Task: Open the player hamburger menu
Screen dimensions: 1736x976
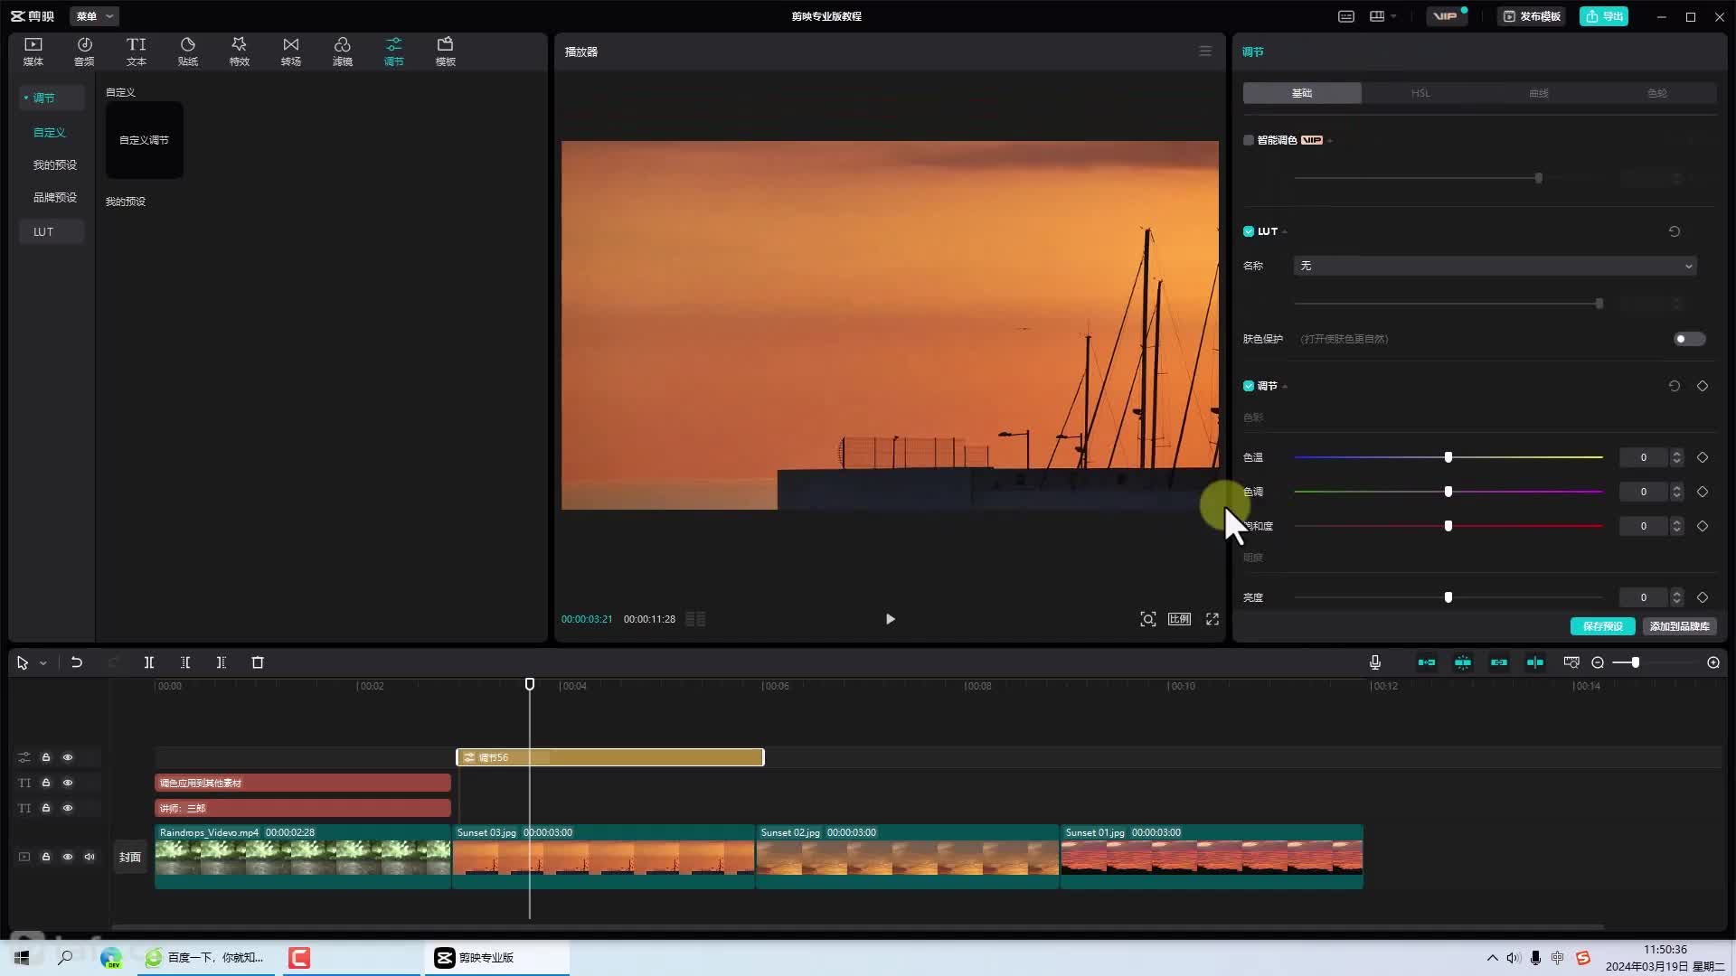Action: coord(1205,52)
